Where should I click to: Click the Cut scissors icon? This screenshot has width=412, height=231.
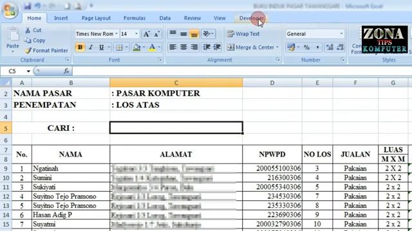pos(28,30)
